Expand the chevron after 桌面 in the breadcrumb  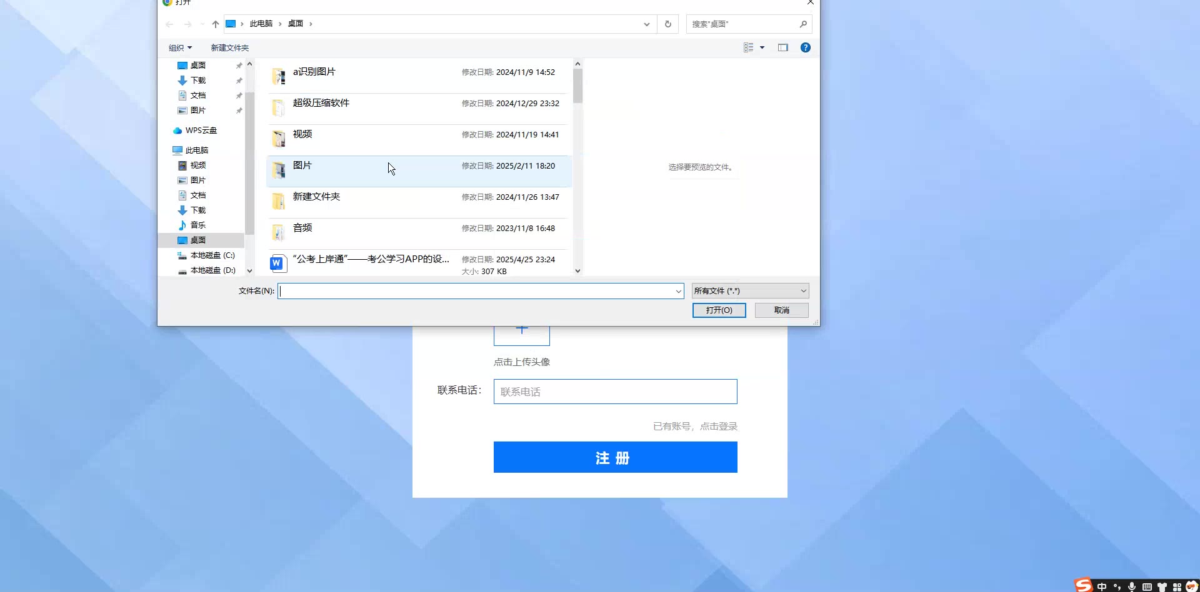coord(311,24)
